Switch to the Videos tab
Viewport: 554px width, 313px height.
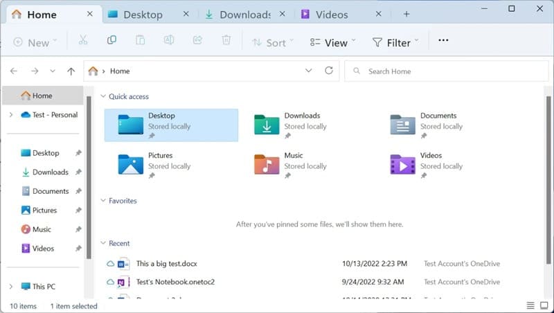pos(332,15)
